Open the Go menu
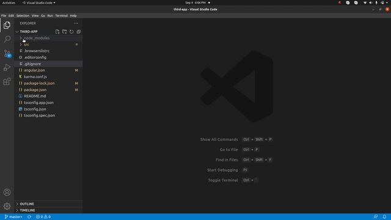This screenshot has height=220, width=391. pyautogui.click(x=43, y=16)
